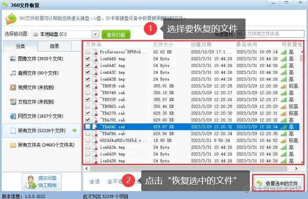The image size is (308, 199).
Task: Open the drive selection dropdown
Action: click(95, 34)
